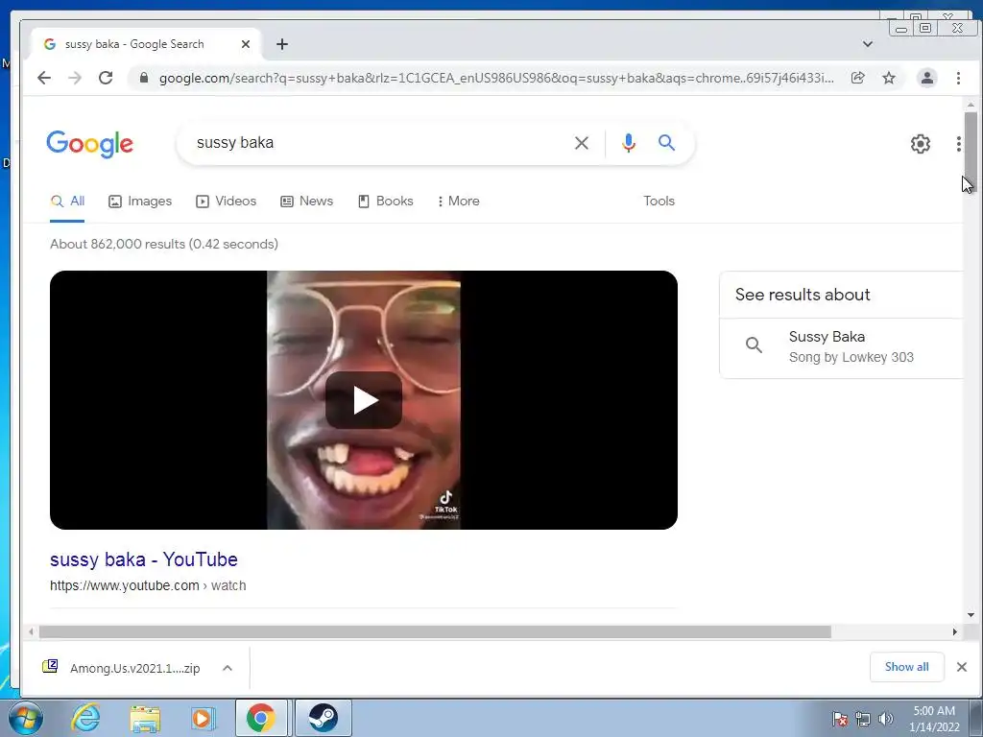Click inside the sussy baka search field
The width and height of the screenshot is (983, 737).
pos(376,143)
